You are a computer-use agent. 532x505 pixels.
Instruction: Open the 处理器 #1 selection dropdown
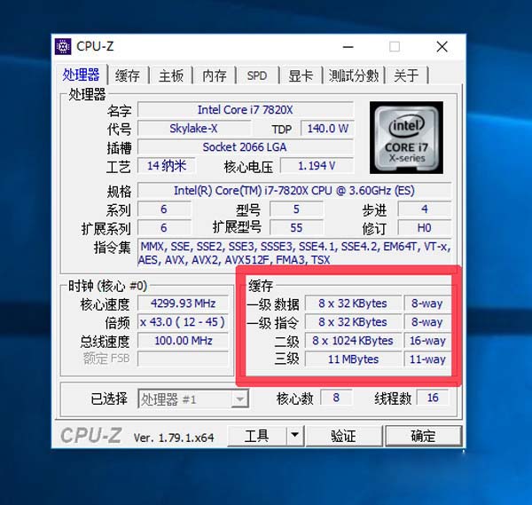pyautogui.click(x=193, y=399)
